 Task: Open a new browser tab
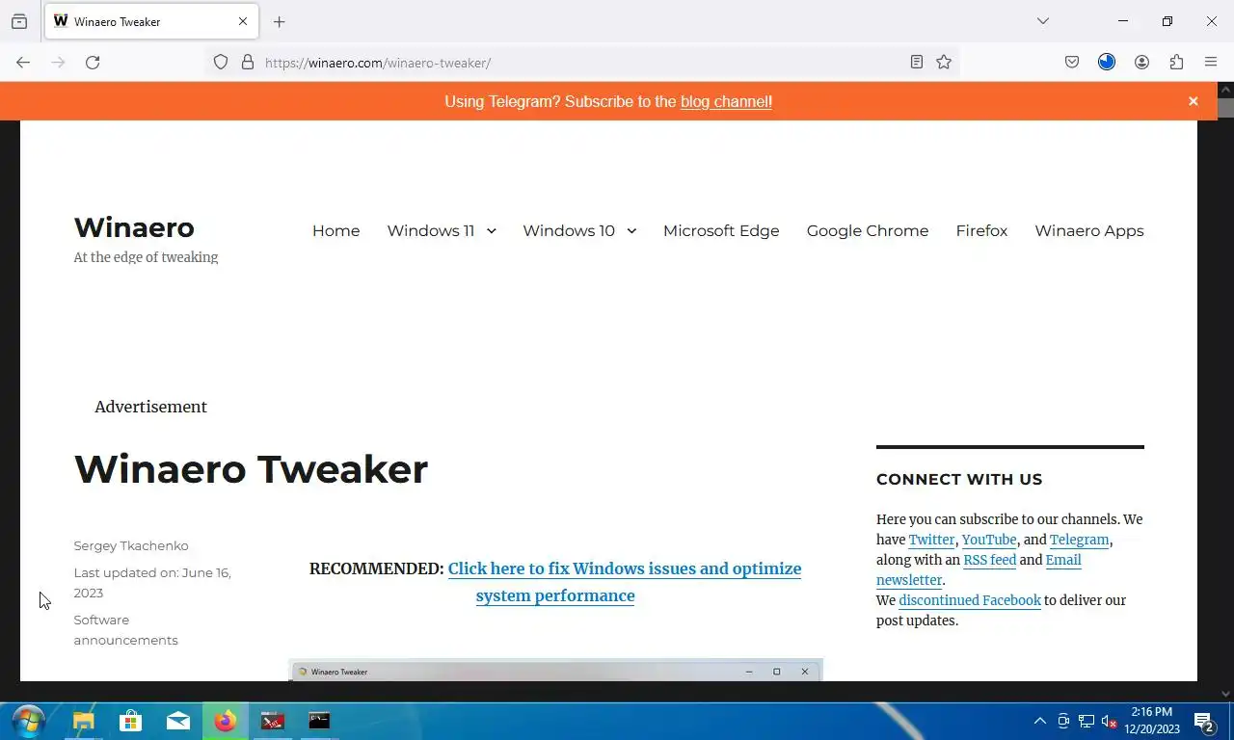pyautogui.click(x=279, y=21)
